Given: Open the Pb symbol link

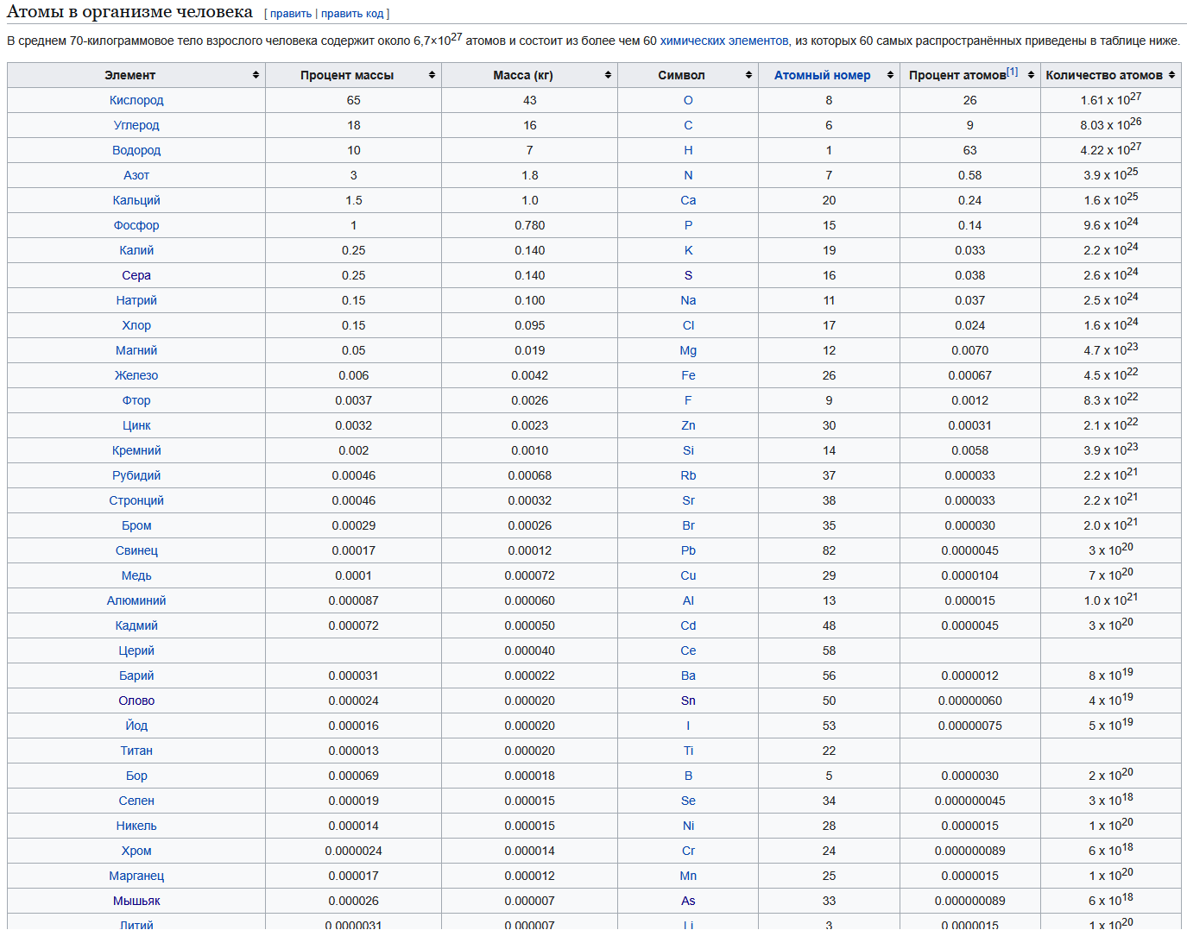Looking at the screenshot, I should click(688, 550).
